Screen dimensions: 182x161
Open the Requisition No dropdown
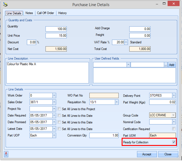[x=117, y=102]
